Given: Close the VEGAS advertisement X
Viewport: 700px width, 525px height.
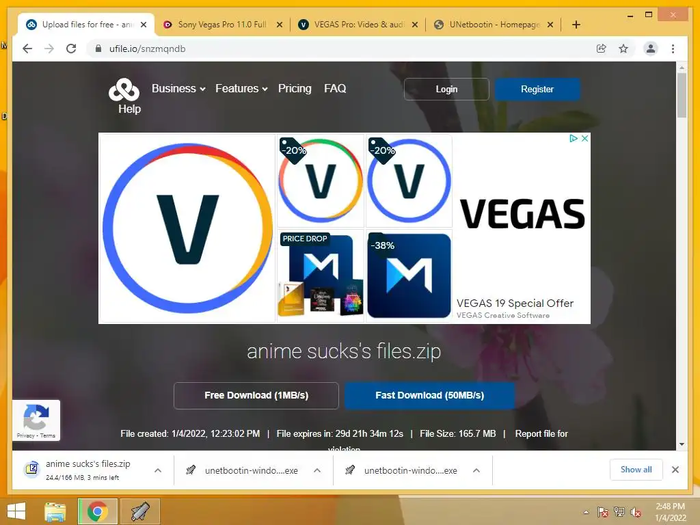Looking at the screenshot, I should pyautogui.click(x=584, y=138).
